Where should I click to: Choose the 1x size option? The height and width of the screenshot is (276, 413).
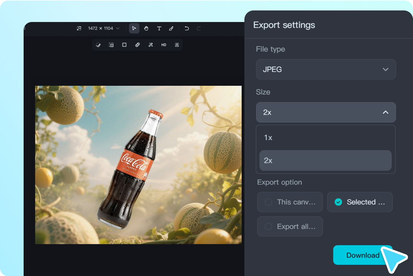325,137
